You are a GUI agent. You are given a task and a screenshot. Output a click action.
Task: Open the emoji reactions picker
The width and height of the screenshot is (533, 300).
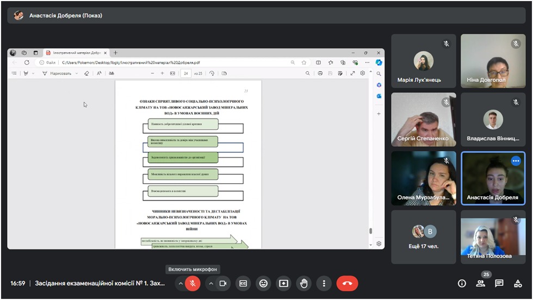pyautogui.click(x=264, y=283)
